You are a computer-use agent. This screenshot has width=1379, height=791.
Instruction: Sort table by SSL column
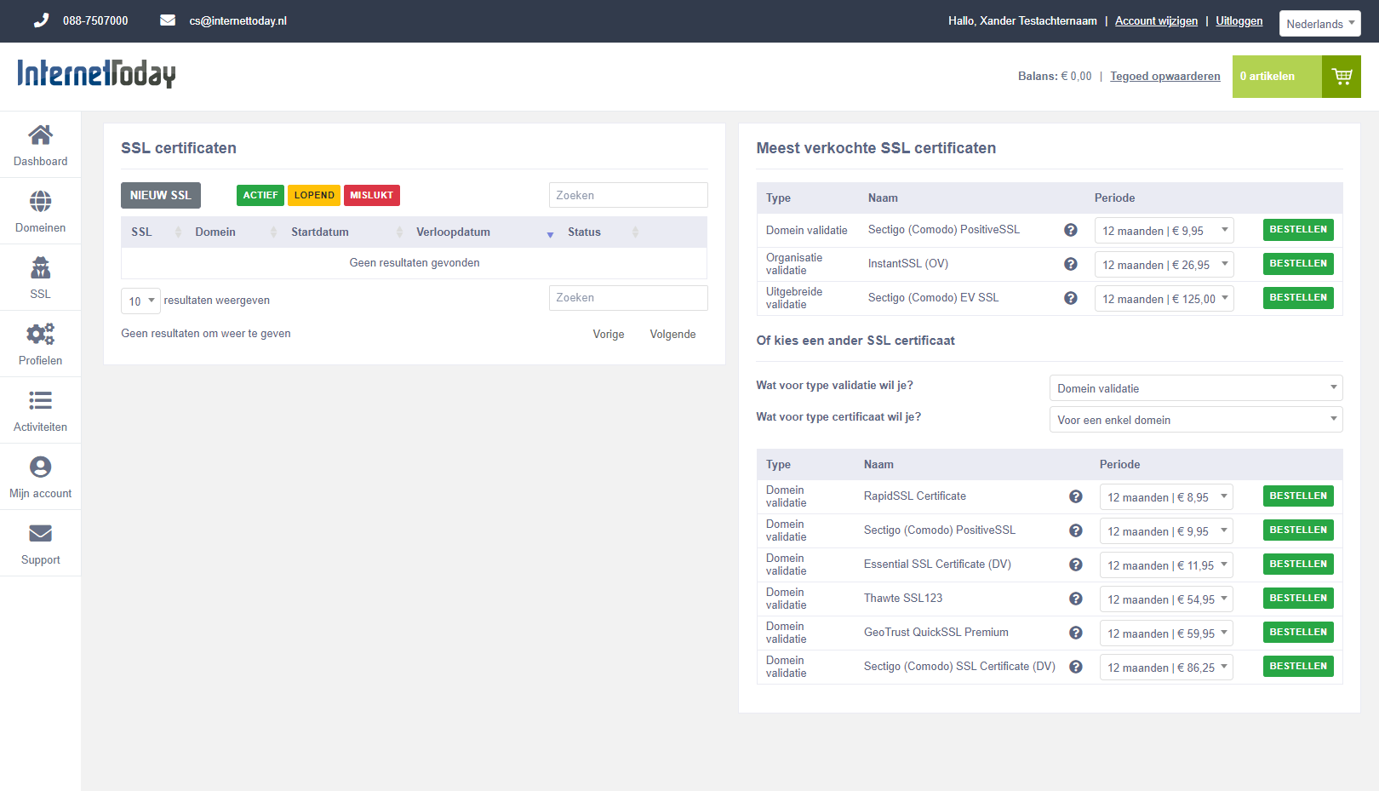coord(153,232)
